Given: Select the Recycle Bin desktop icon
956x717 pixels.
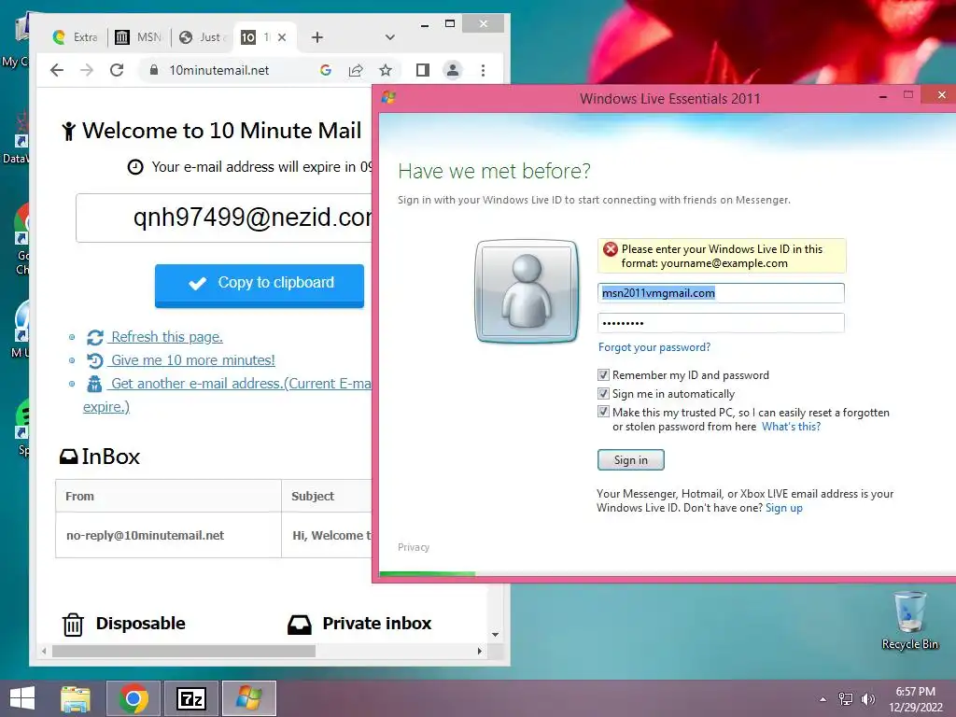Looking at the screenshot, I should coord(909,621).
